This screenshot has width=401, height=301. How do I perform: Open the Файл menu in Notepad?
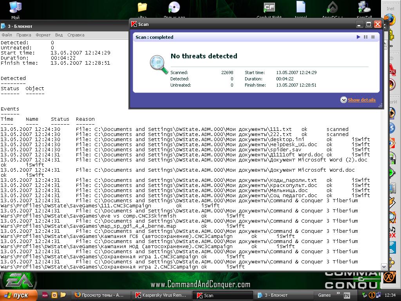coord(7,35)
